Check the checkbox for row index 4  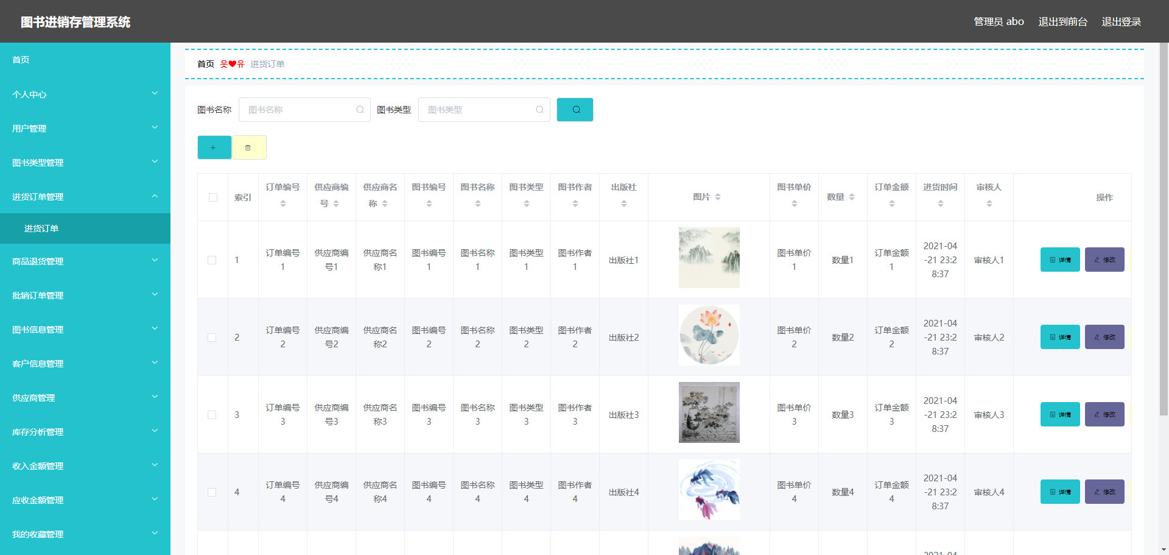[212, 492]
